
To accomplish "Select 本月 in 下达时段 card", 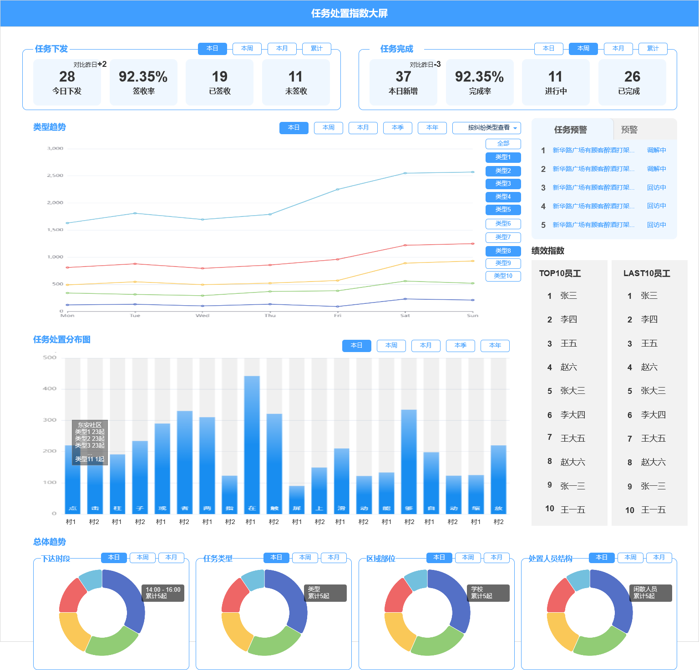I will 171,558.
